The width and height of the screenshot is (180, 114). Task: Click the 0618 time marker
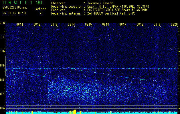click(x=140, y=24)
